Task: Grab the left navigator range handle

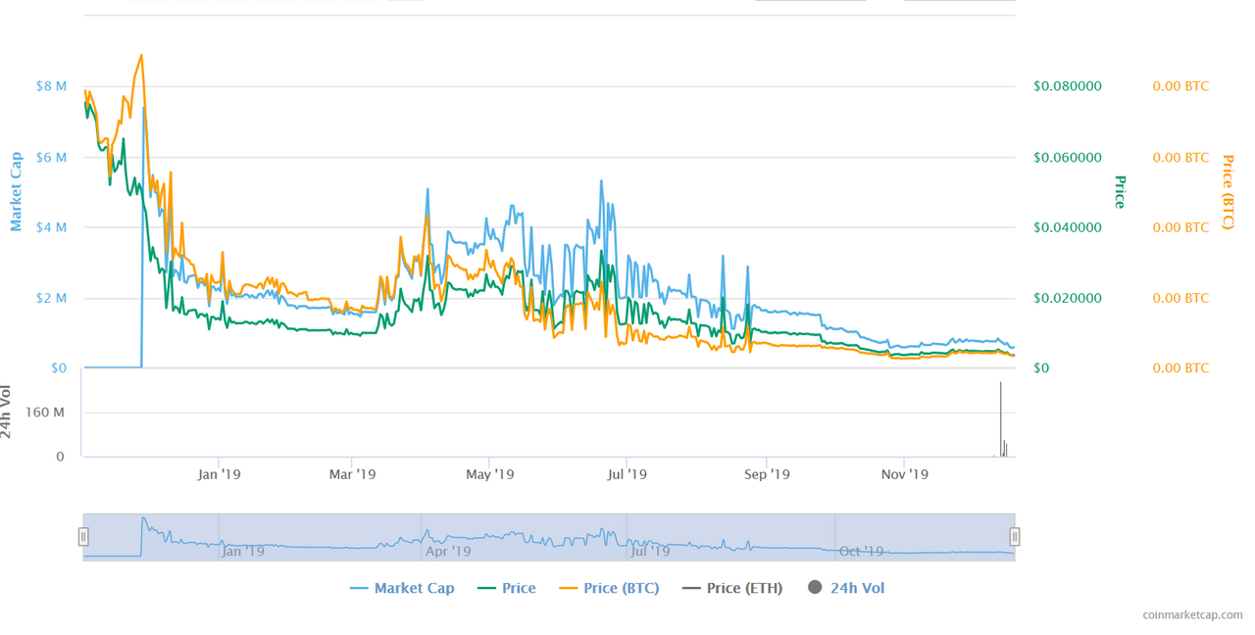Action: (83, 537)
